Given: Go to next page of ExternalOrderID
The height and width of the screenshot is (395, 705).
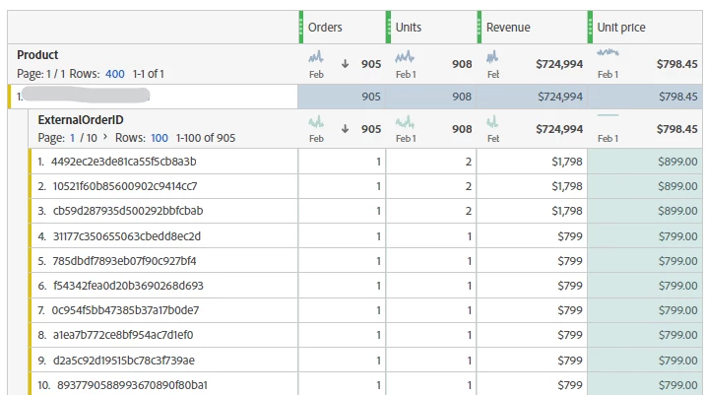Looking at the screenshot, I should 105,136.
